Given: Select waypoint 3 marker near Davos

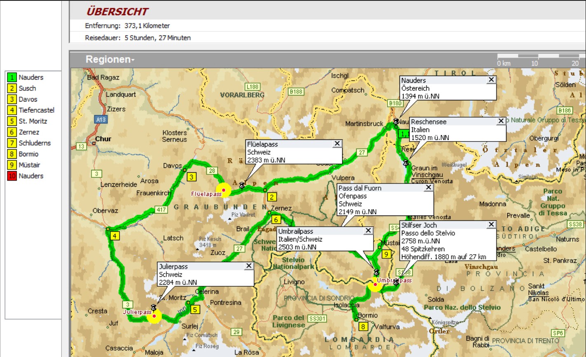Looking at the screenshot, I should 191,177.
